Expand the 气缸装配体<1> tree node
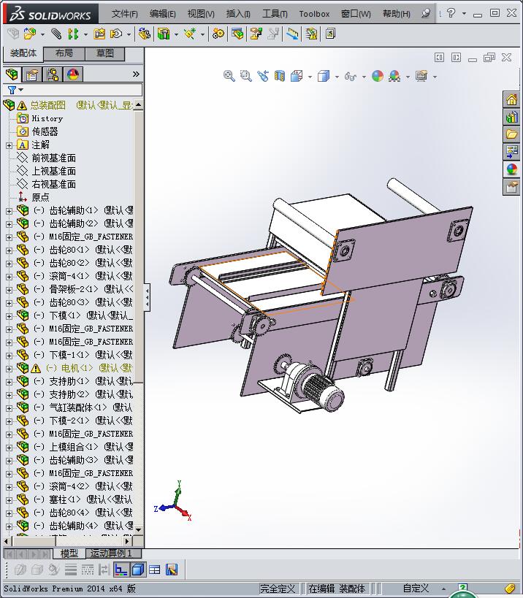Image resolution: width=523 pixels, height=598 pixels. pos(9,408)
